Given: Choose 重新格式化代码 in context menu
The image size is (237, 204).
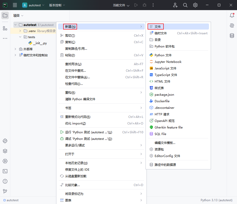Looking at the screenshot, I should point(78,117).
